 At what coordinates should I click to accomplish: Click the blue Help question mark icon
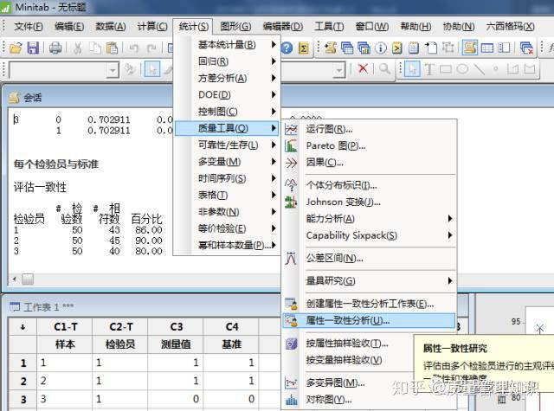tap(287, 48)
